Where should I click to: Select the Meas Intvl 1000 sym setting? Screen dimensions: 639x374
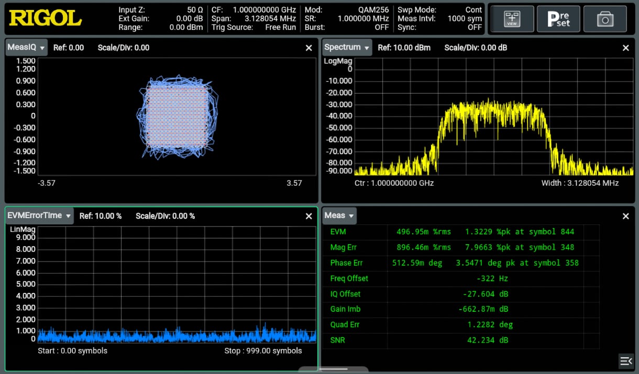[440, 19]
